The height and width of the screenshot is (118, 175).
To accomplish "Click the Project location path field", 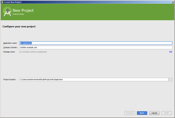I will (x=94, y=79).
